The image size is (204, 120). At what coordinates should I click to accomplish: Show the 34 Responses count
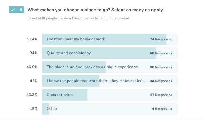161,81
